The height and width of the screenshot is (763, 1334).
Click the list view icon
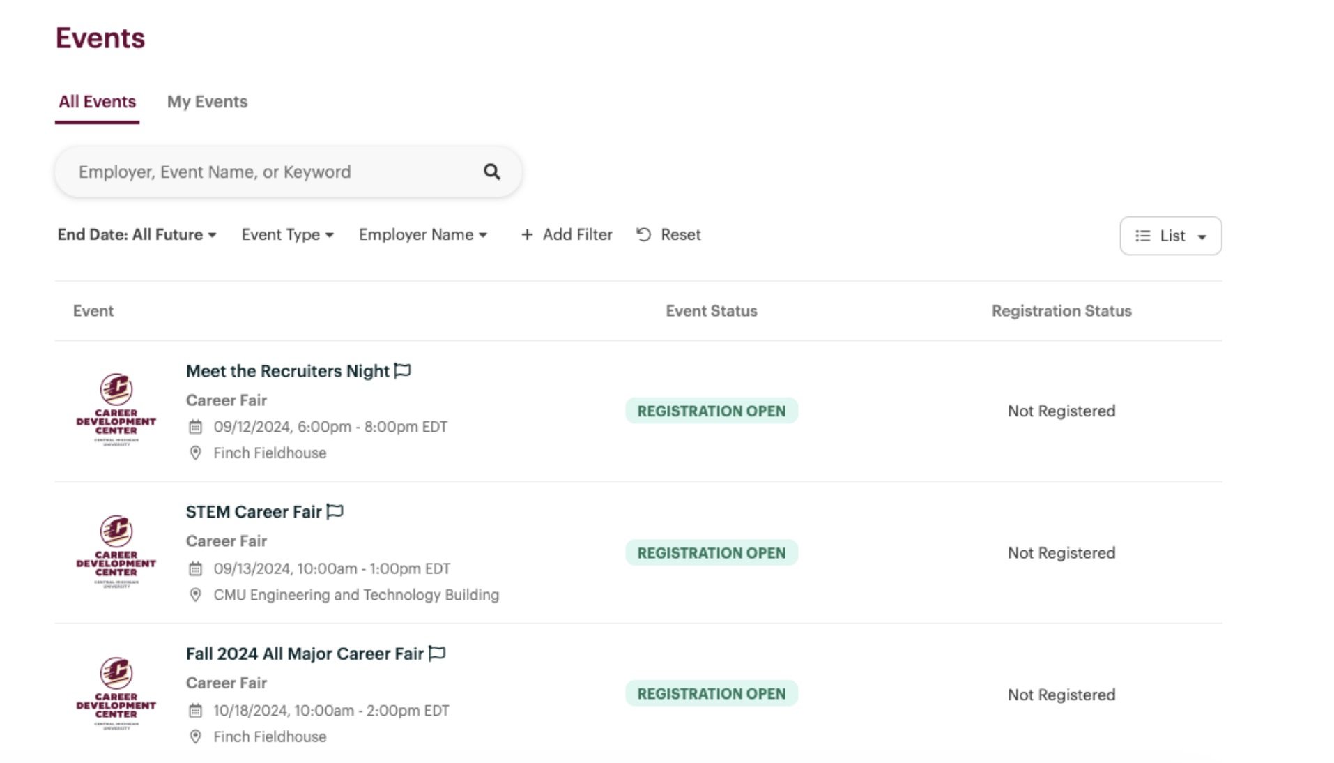[1144, 236]
